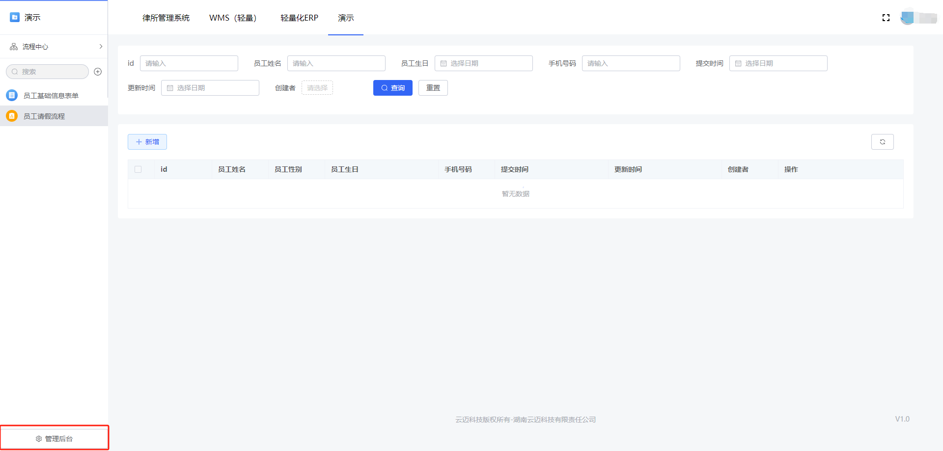Click the blue 查询 button
The height and width of the screenshot is (451, 943).
point(392,88)
